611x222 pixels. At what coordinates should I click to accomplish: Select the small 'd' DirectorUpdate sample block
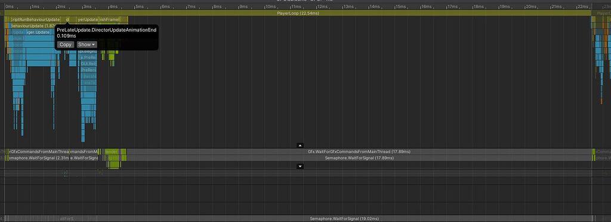pyautogui.click(x=67, y=20)
